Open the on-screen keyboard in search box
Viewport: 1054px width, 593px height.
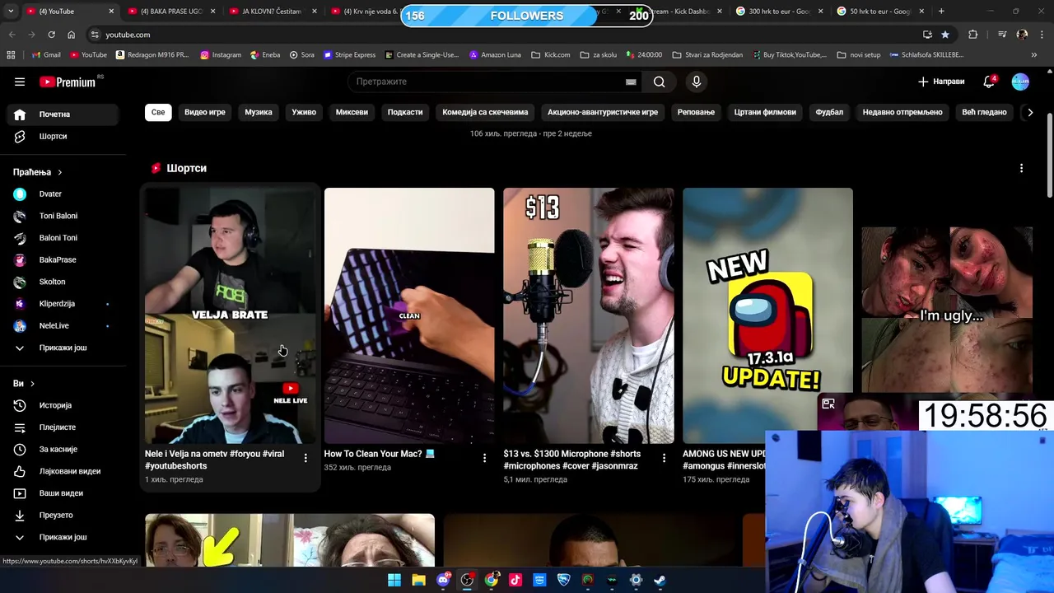tap(631, 82)
